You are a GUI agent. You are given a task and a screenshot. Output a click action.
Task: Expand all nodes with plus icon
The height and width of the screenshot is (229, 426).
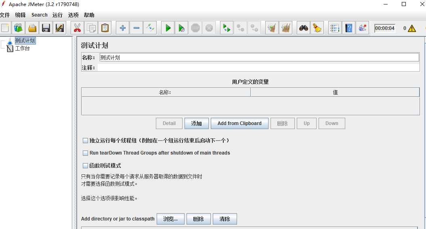pos(122,28)
